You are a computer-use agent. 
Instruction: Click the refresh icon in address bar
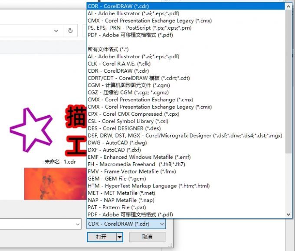(70, 30)
